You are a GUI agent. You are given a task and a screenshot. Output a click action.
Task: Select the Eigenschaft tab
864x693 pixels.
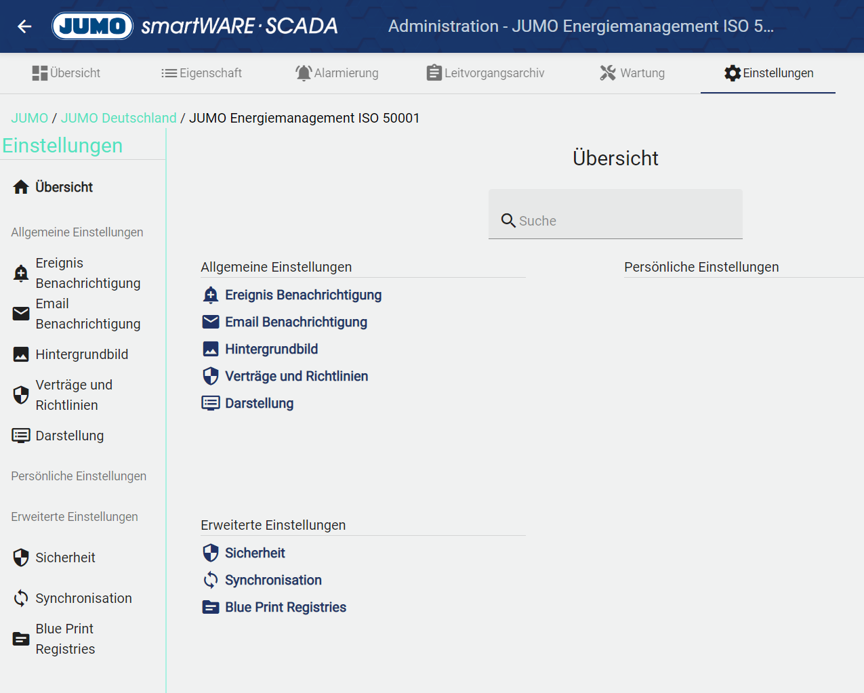pos(201,73)
